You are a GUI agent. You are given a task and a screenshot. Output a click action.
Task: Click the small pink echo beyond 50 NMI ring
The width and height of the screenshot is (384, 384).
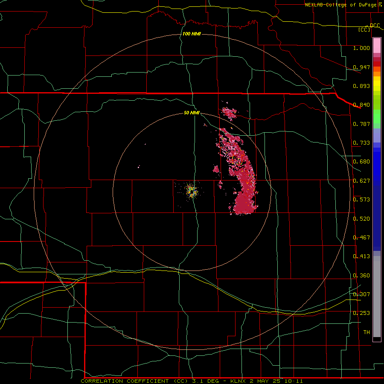tap(229, 113)
